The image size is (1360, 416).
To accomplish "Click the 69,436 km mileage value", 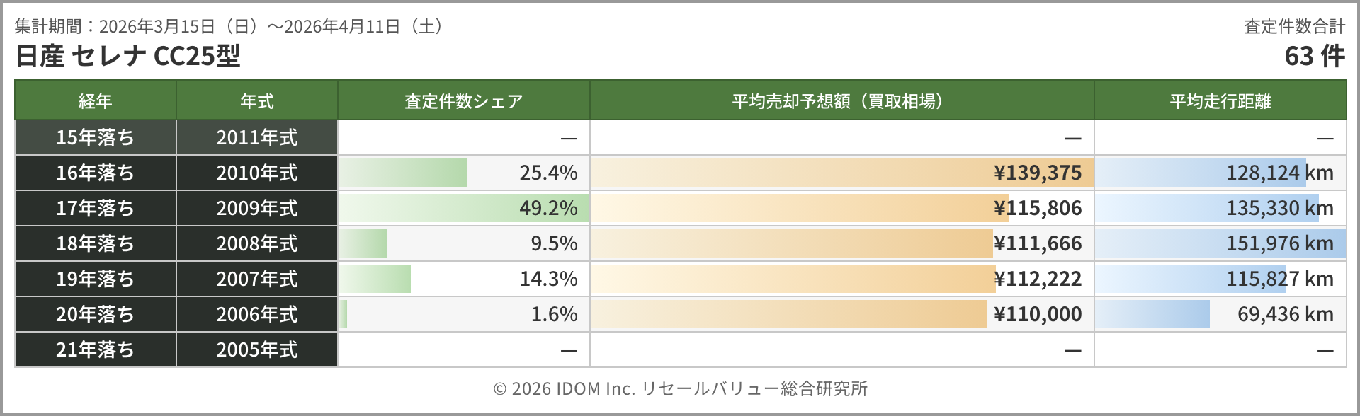I will point(1285,314).
